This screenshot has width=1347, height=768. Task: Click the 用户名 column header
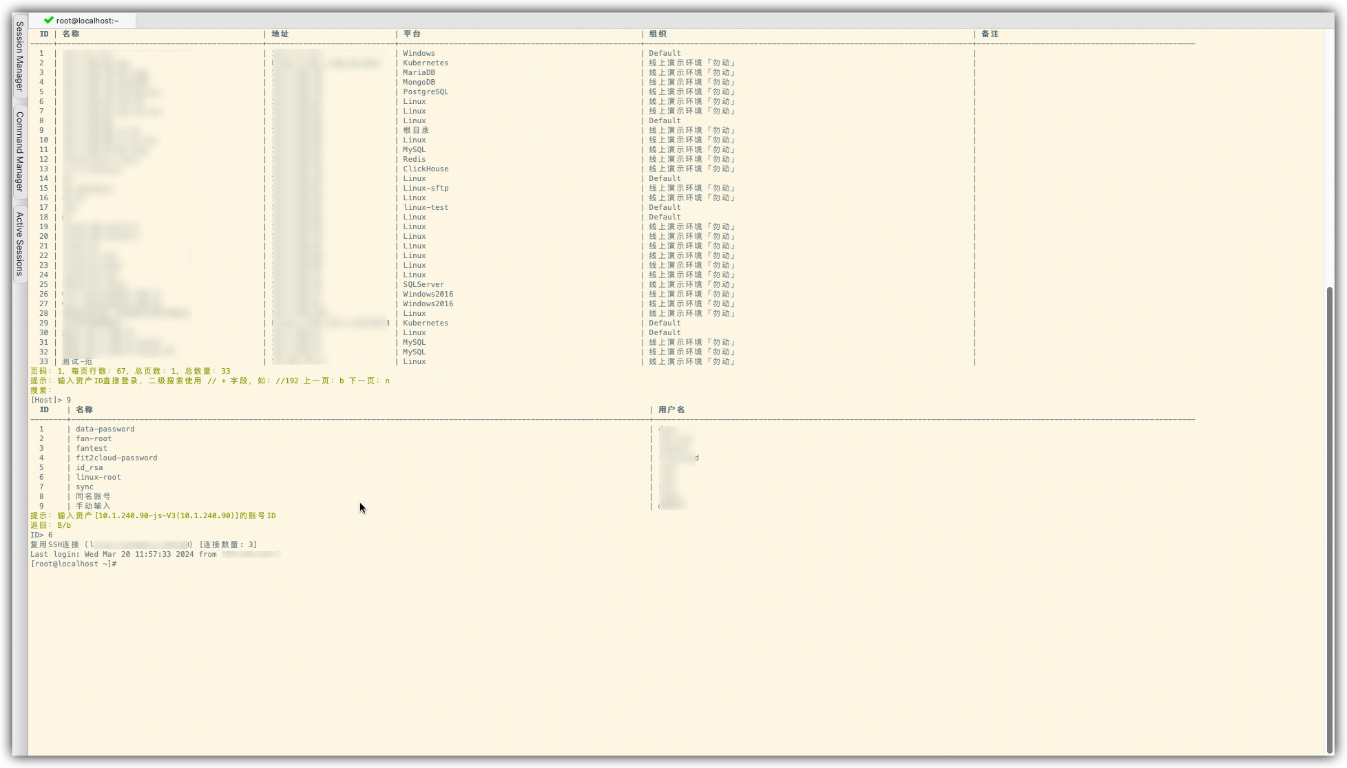[x=671, y=409]
